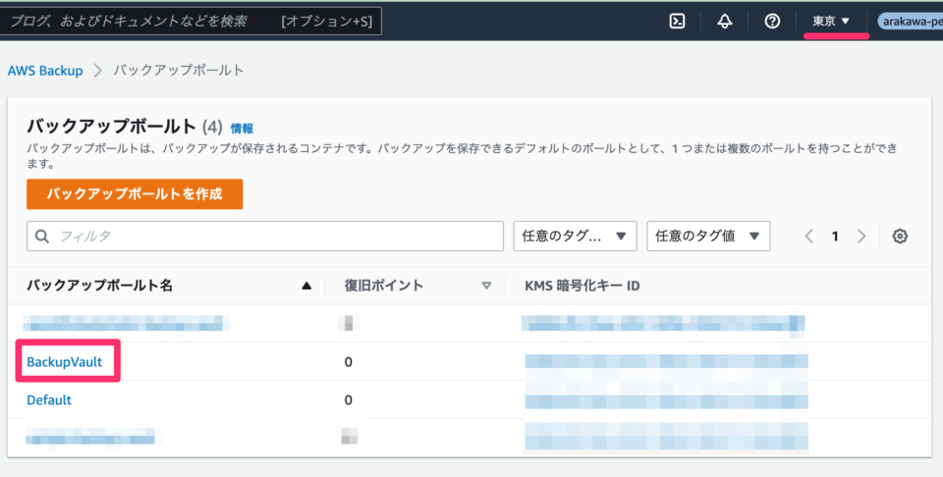
Task: Open the 情報 info link
Action: [x=242, y=128]
